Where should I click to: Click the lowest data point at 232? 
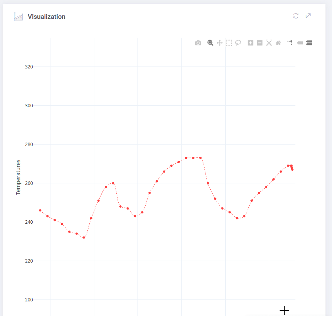[x=84, y=238]
